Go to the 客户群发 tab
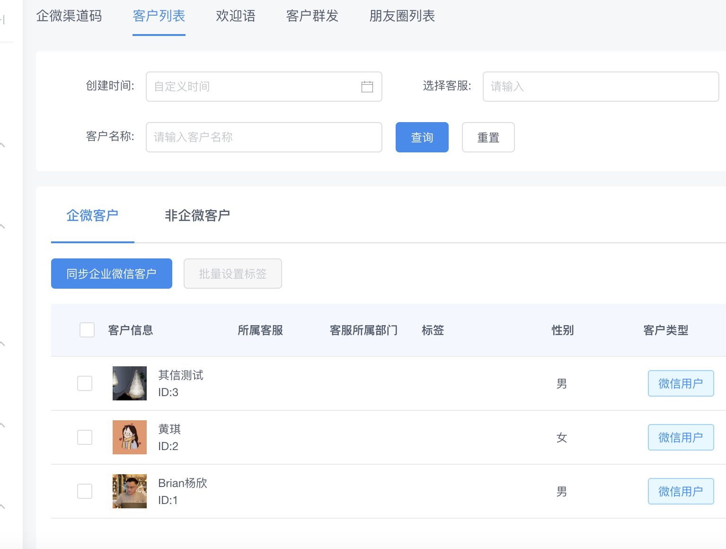This screenshot has height=549, width=726. 312,16
